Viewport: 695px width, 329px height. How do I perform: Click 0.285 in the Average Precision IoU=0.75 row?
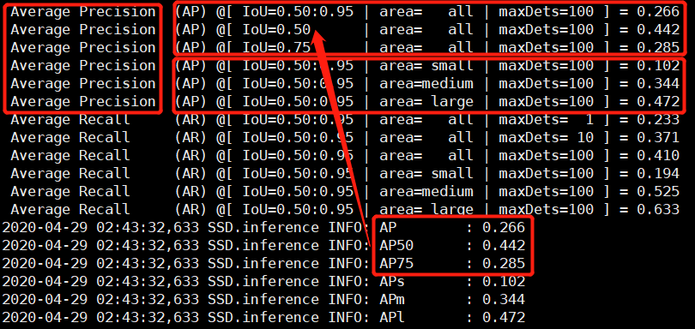(658, 47)
